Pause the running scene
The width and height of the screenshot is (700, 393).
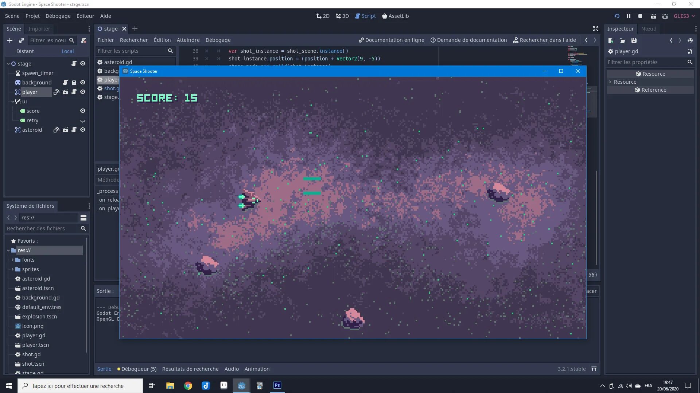click(x=629, y=16)
